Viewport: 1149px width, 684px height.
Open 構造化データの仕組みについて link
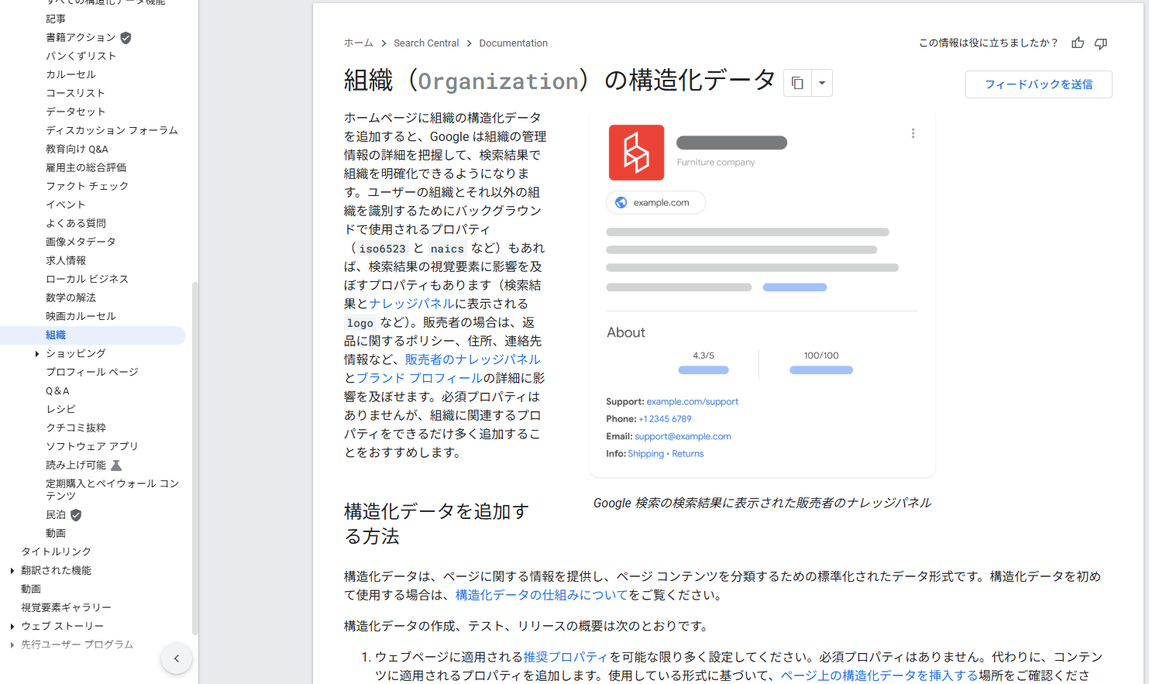[542, 595]
